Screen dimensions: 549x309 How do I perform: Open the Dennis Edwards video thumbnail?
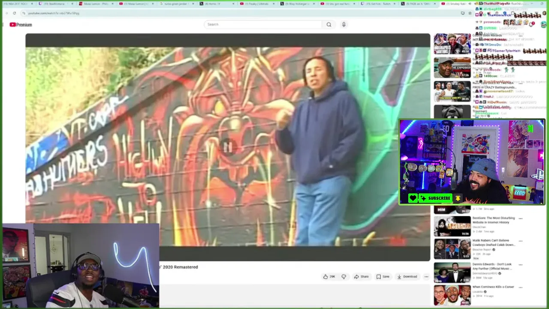coord(452,273)
